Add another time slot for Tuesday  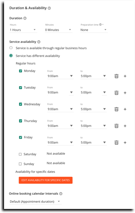pos(125,93)
